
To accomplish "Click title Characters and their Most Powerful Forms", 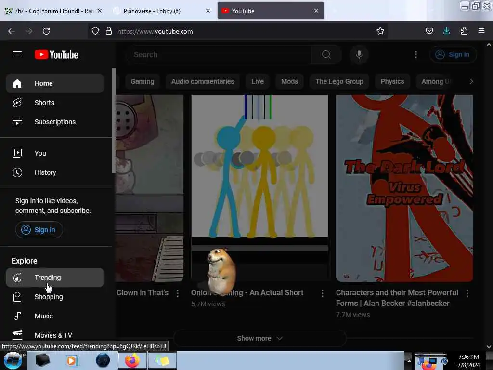I will coord(397,298).
